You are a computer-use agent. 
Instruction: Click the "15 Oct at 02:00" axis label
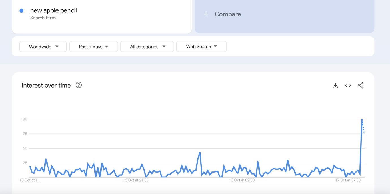pos(242,180)
